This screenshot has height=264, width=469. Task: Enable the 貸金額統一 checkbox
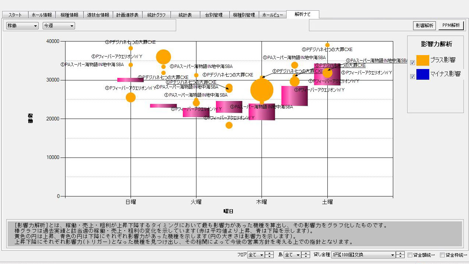point(410,255)
